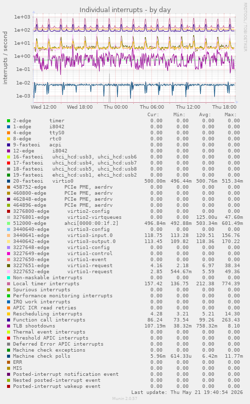250x404 pixels.
Task: Click the Max: column header
Action: (x=230, y=115)
